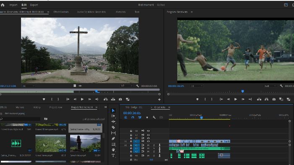
Task: Toggle lock on track V4
Action: pos(131,131)
